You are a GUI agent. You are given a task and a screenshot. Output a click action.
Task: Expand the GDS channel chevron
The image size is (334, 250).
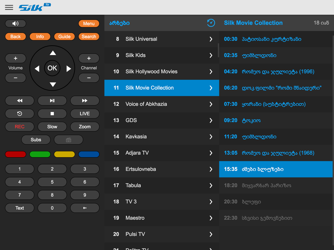click(x=211, y=120)
